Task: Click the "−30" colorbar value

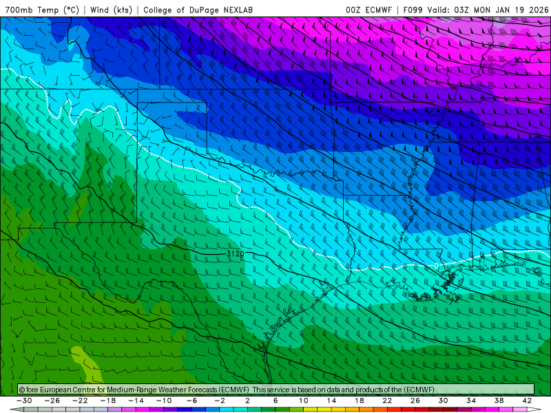Action: (x=24, y=401)
